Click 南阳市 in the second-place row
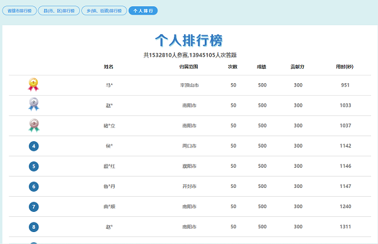Viewport: 378px width, 244px height. 190,105
